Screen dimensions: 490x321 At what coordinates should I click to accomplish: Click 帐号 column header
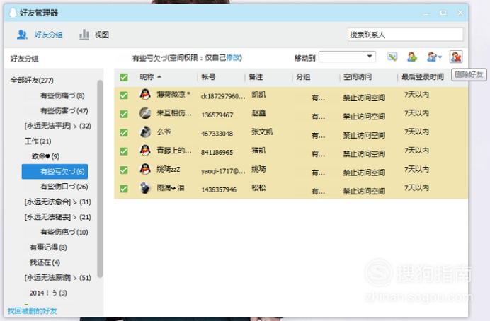click(208, 77)
